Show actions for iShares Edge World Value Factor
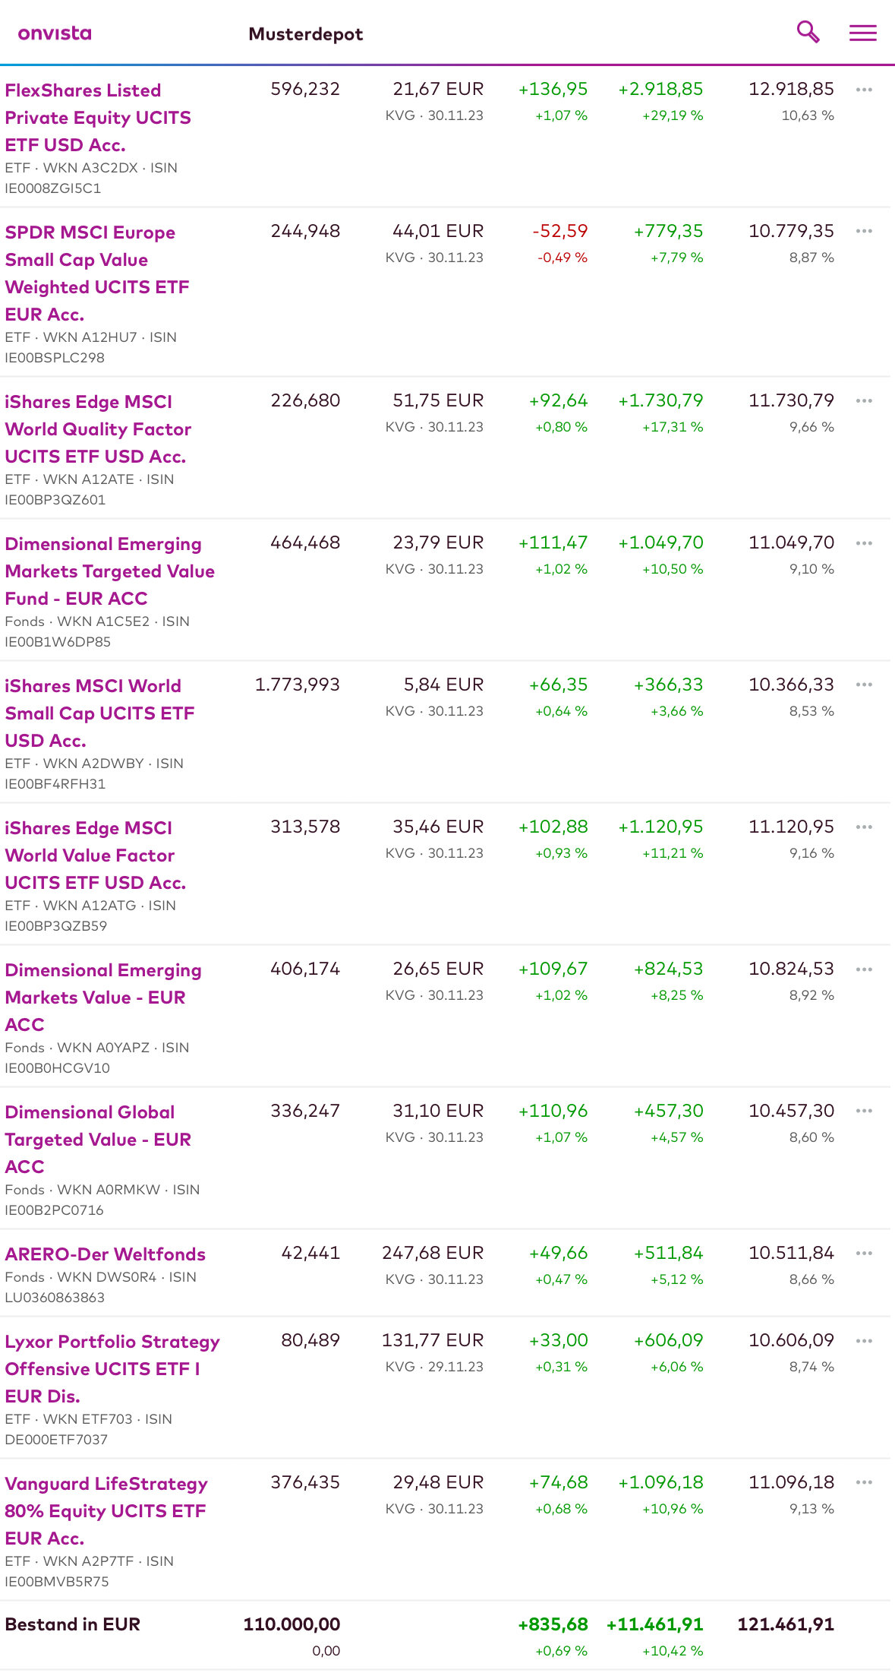Screen dimensions: 895x1676 (x=864, y=827)
